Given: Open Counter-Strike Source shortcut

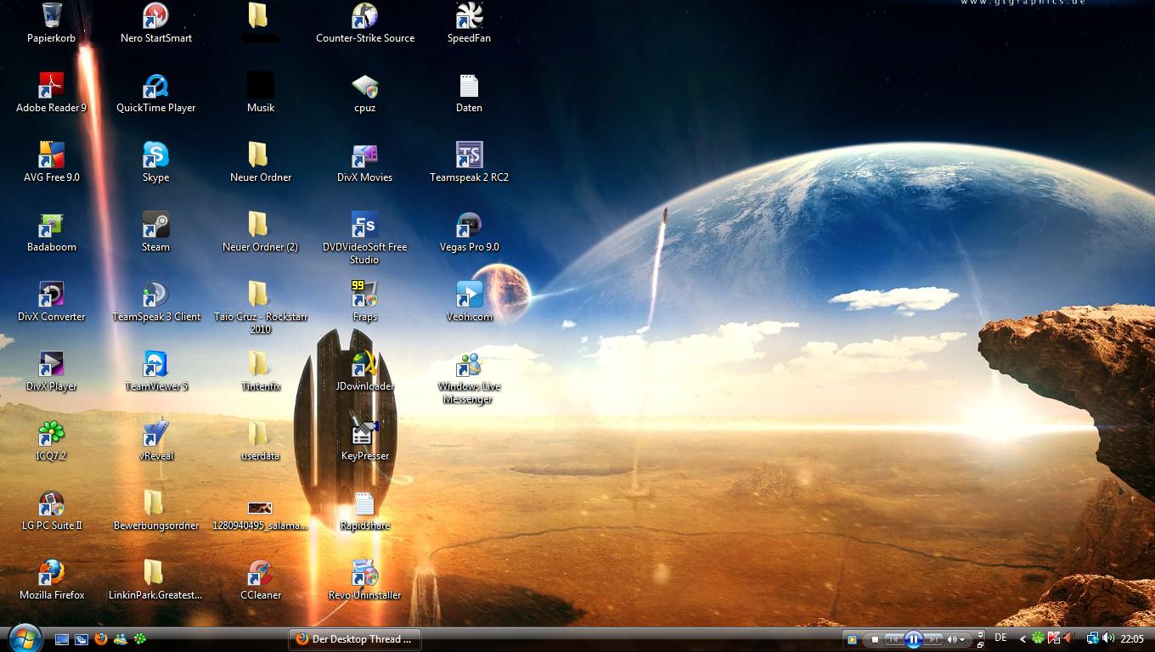Looking at the screenshot, I should 364,17.
